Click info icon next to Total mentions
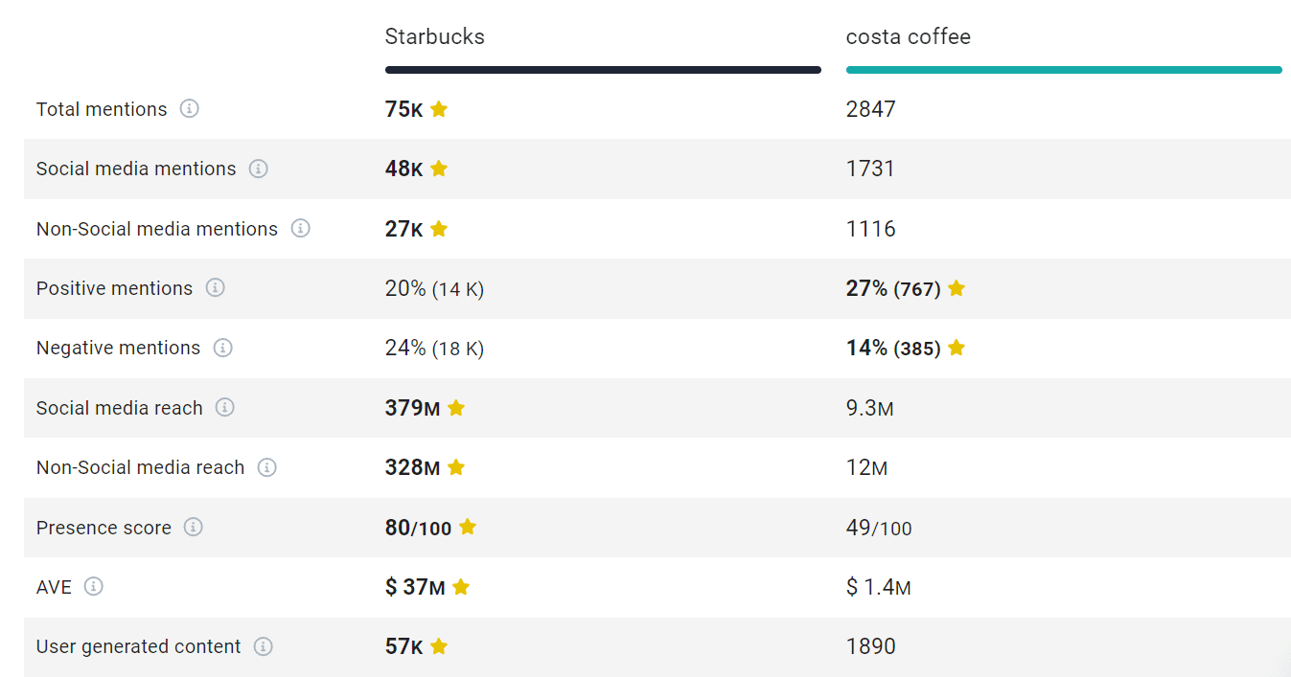The width and height of the screenshot is (1291, 677). [x=190, y=109]
